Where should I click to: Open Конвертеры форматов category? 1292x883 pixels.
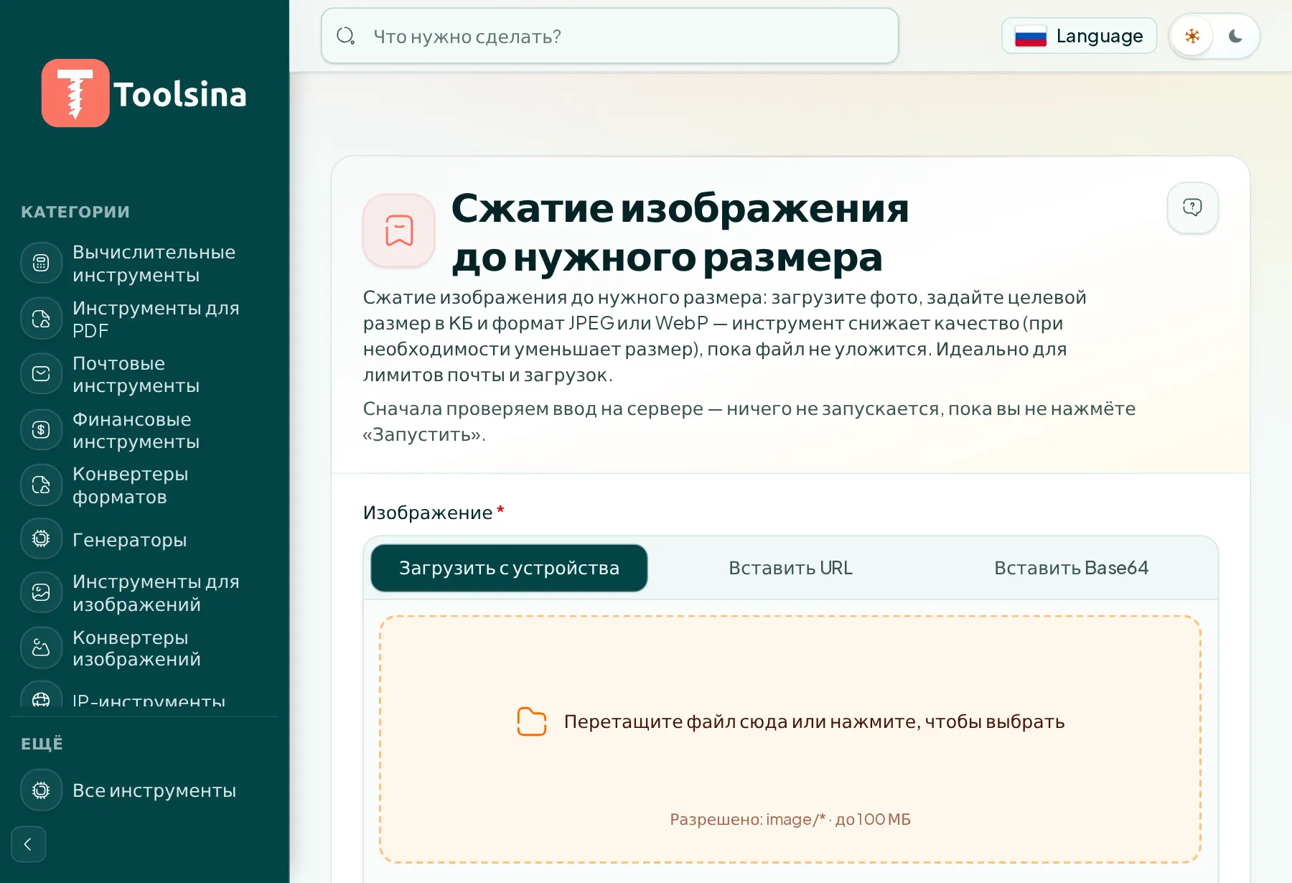pos(144,485)
